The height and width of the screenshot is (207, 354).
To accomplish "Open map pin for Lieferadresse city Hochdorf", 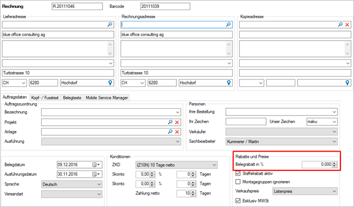I will point(110,83).
